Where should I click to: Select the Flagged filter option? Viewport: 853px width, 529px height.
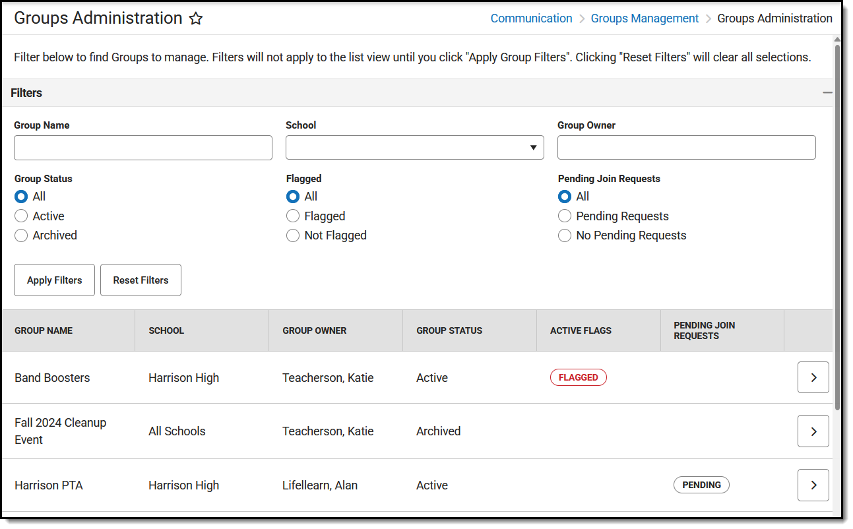[x=292, y=216]
